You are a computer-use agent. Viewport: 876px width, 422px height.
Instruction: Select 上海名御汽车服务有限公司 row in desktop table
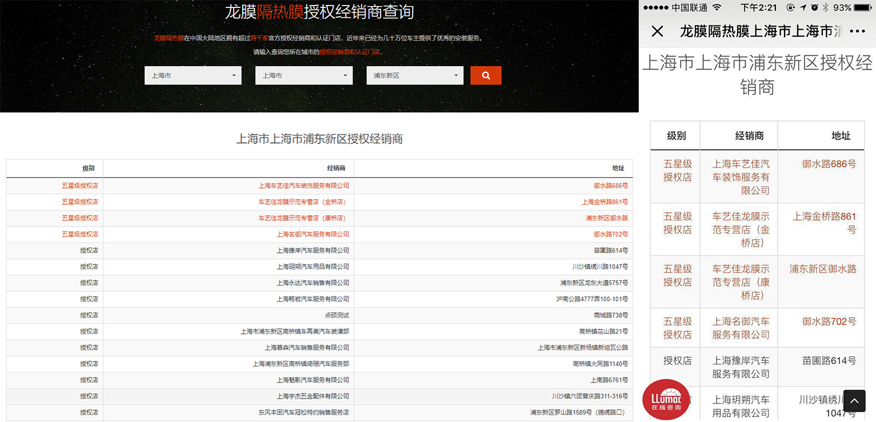click(x=313, y=234)
